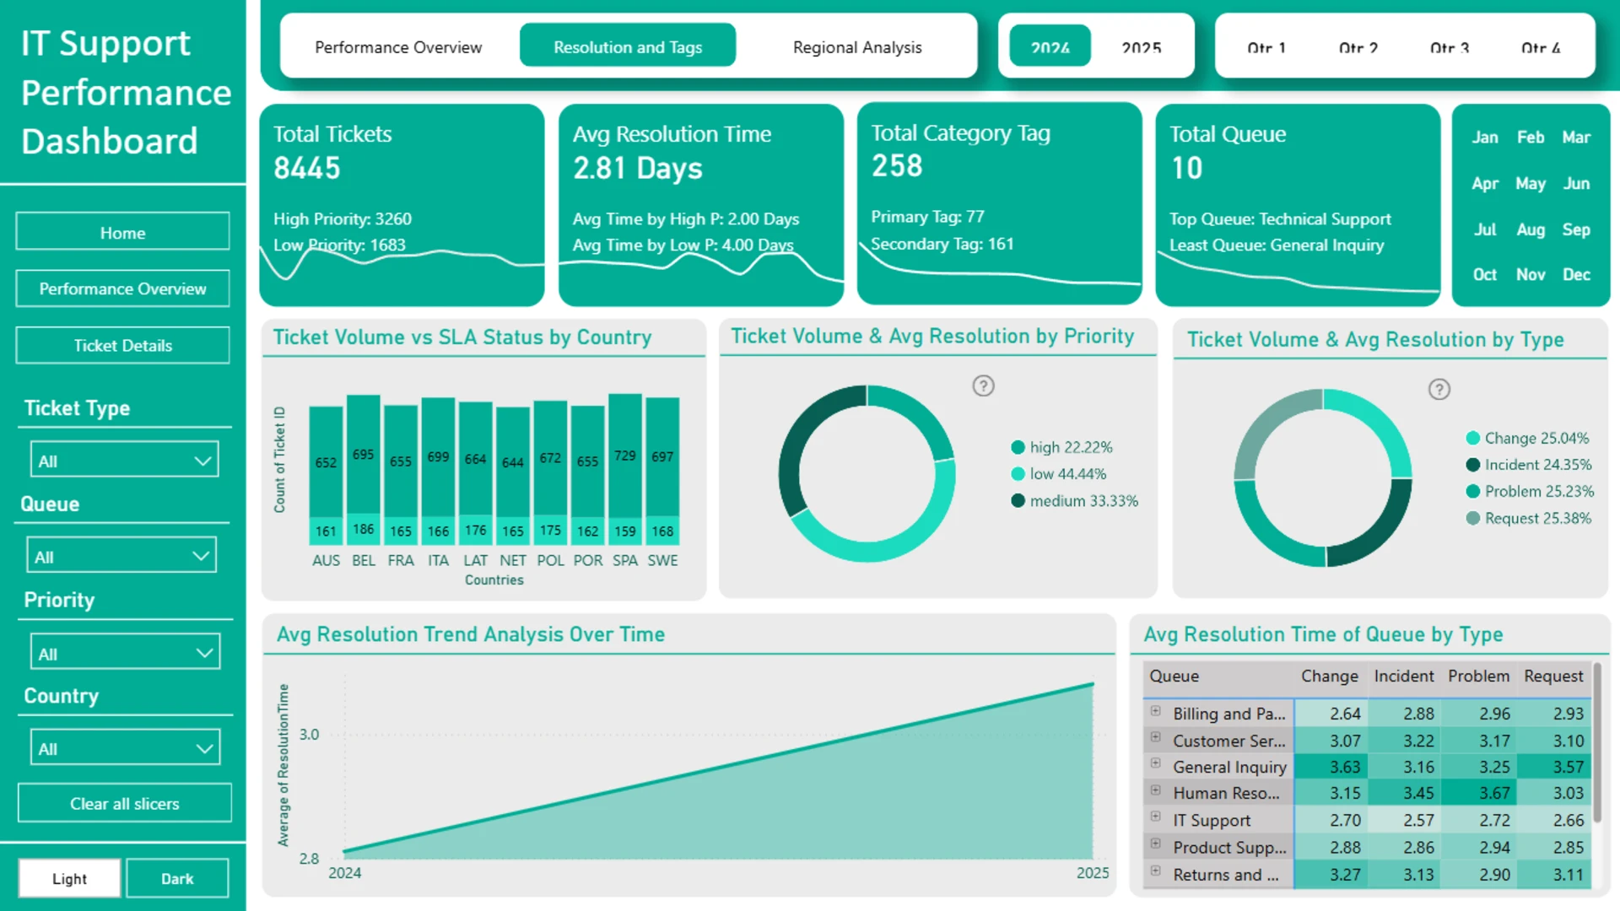Expand the Billing and Payments queue row
Image resolution: width=1620 pixels, height=911 pixels.
tap(1155, 711)
